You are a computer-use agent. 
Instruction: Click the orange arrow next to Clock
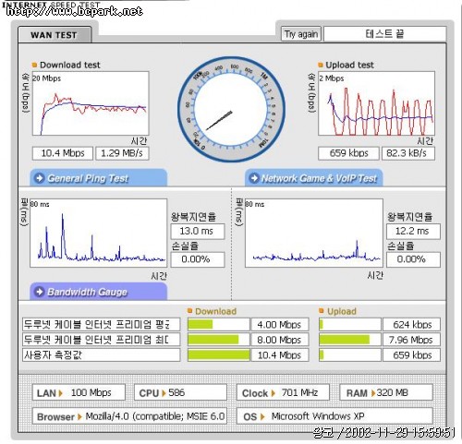click(273, 393)
